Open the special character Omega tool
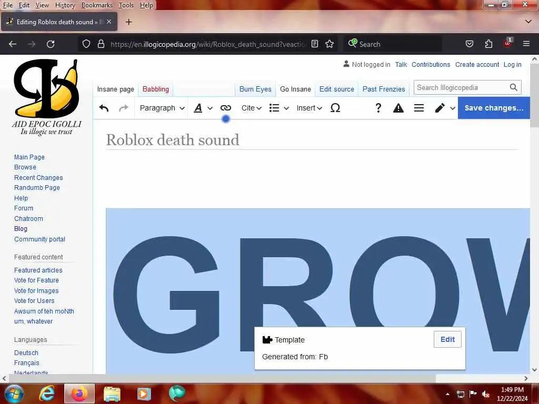 pyautogui.click(x=335, y=108)
